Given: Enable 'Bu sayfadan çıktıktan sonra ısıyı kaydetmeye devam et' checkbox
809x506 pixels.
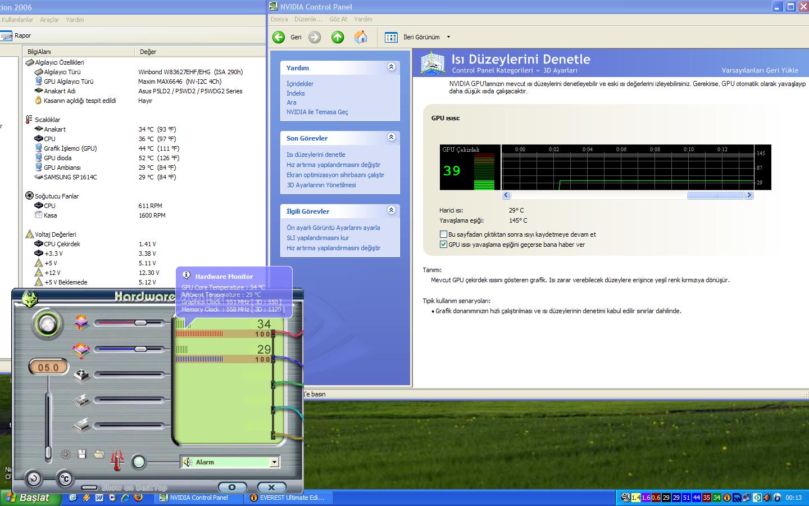Looking at the screenshot, I should click(x=443, y=234).
